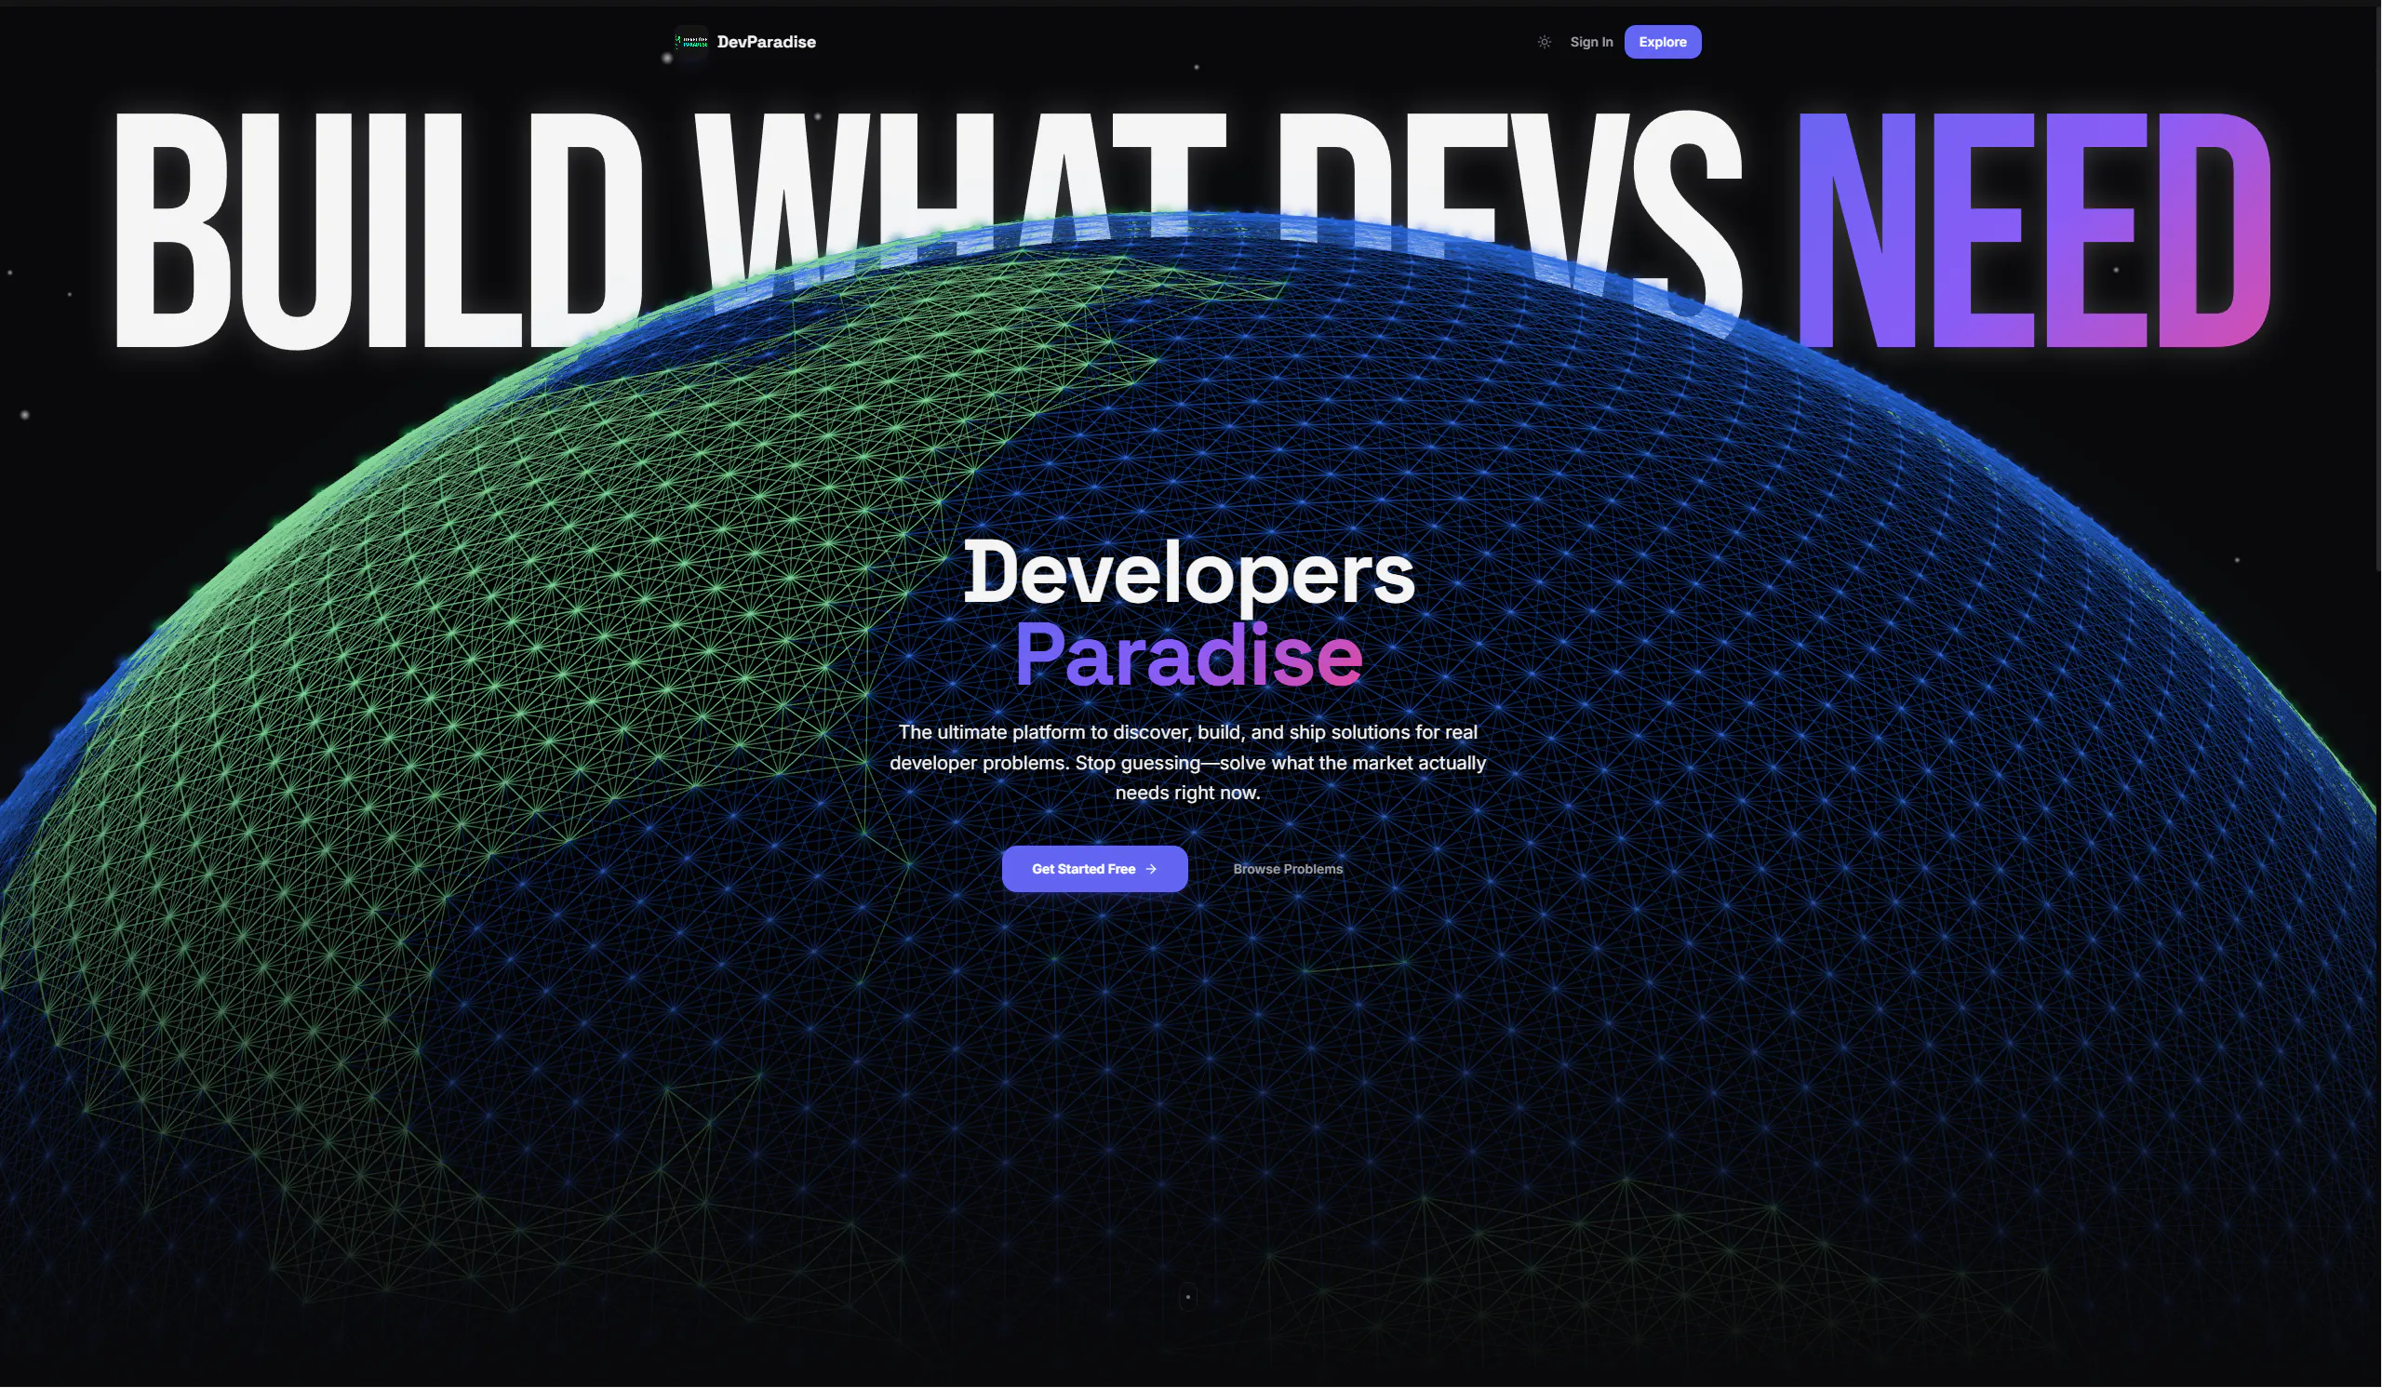Open the DevParadise home link text
Screen dimensions: 2382x1388
767,42
